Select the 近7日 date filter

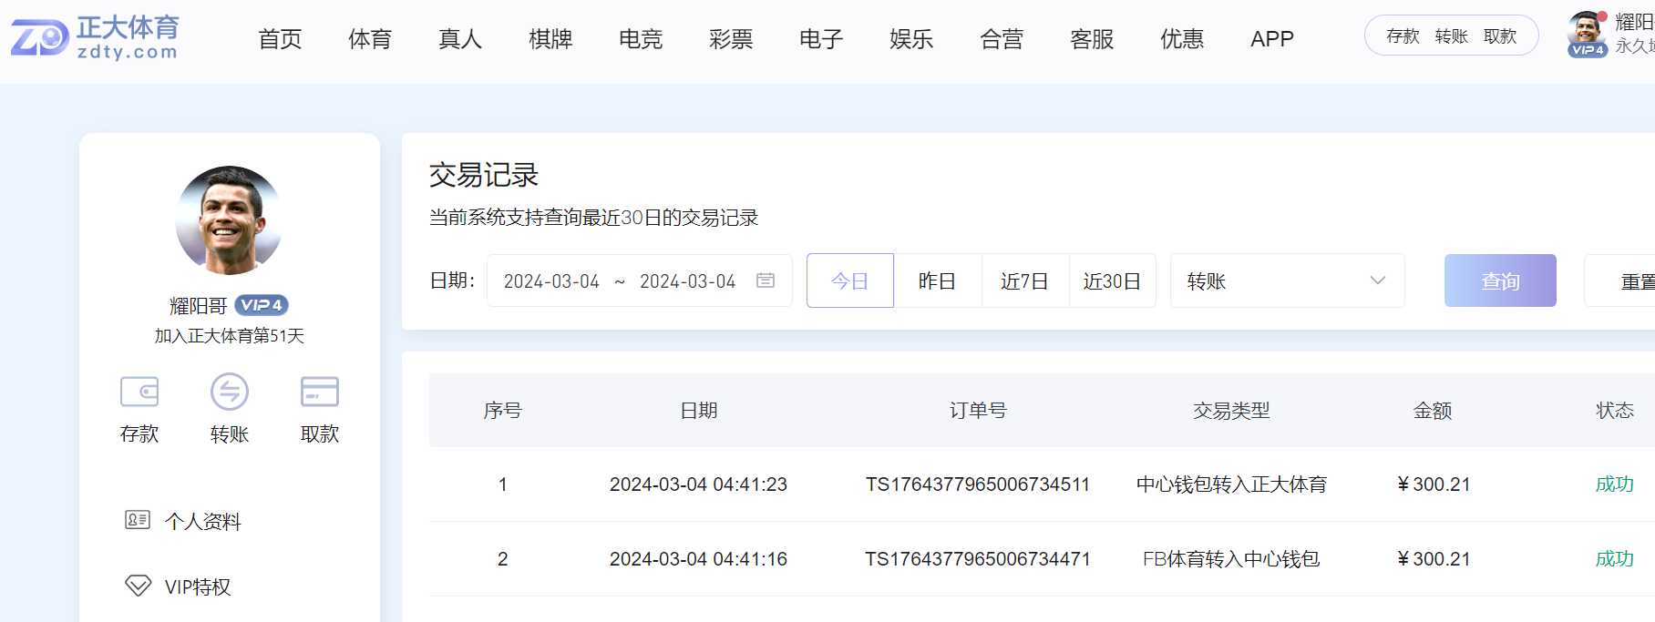1024,281
